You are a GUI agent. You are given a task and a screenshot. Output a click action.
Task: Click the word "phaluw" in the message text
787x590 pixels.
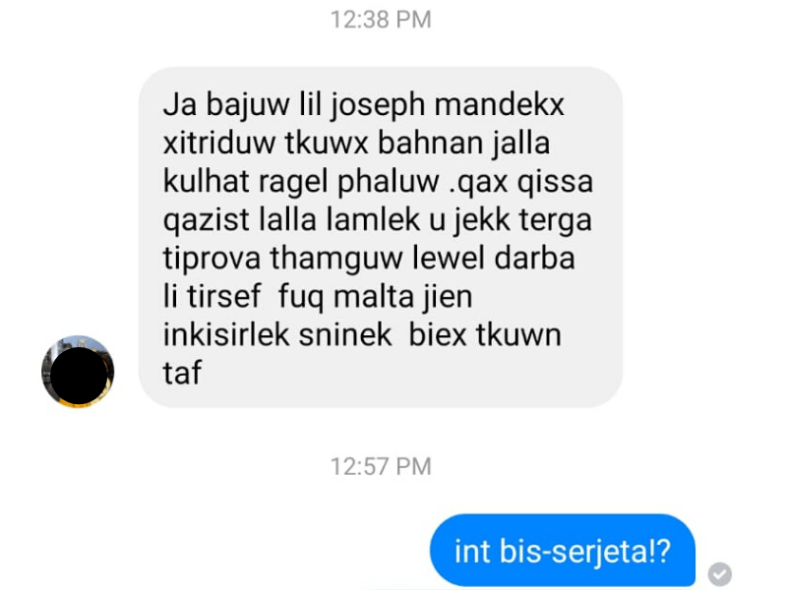388,183
